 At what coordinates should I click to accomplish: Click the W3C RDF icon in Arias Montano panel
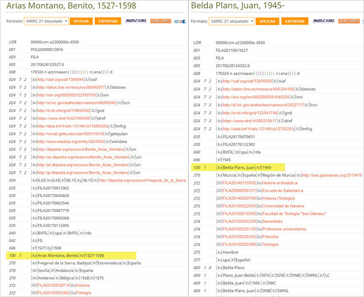click(x=179, y=22)
